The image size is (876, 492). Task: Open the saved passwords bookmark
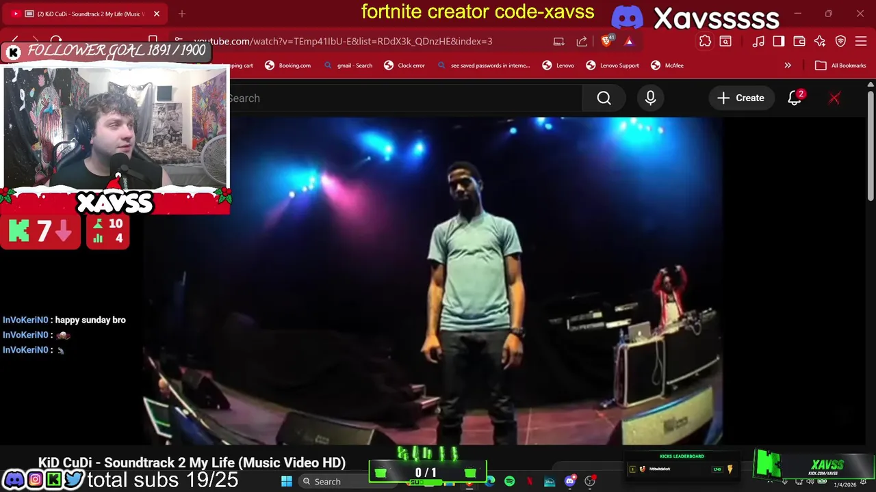(x=483, y=66)
